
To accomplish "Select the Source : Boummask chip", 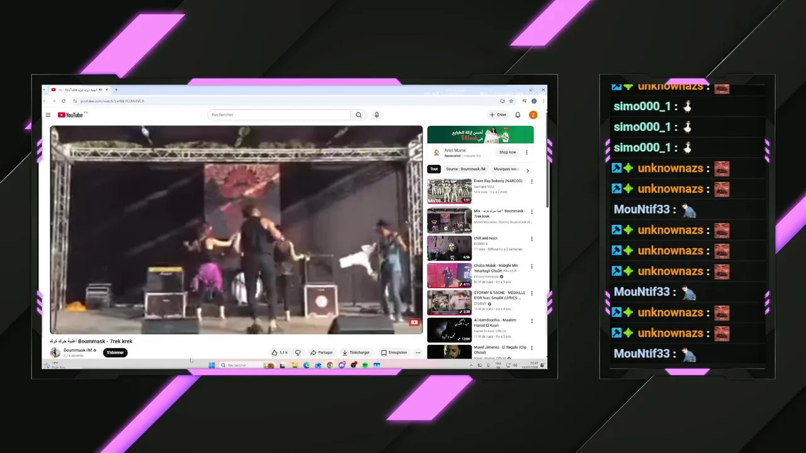I will (465, 169).
